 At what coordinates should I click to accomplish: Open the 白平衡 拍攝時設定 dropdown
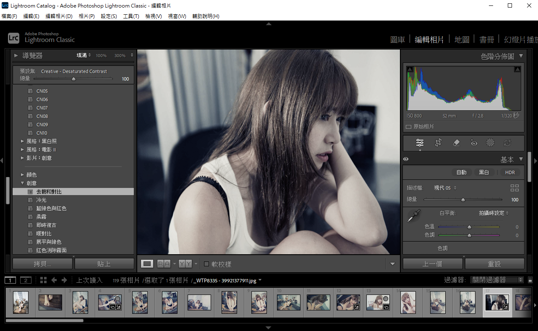494,213
